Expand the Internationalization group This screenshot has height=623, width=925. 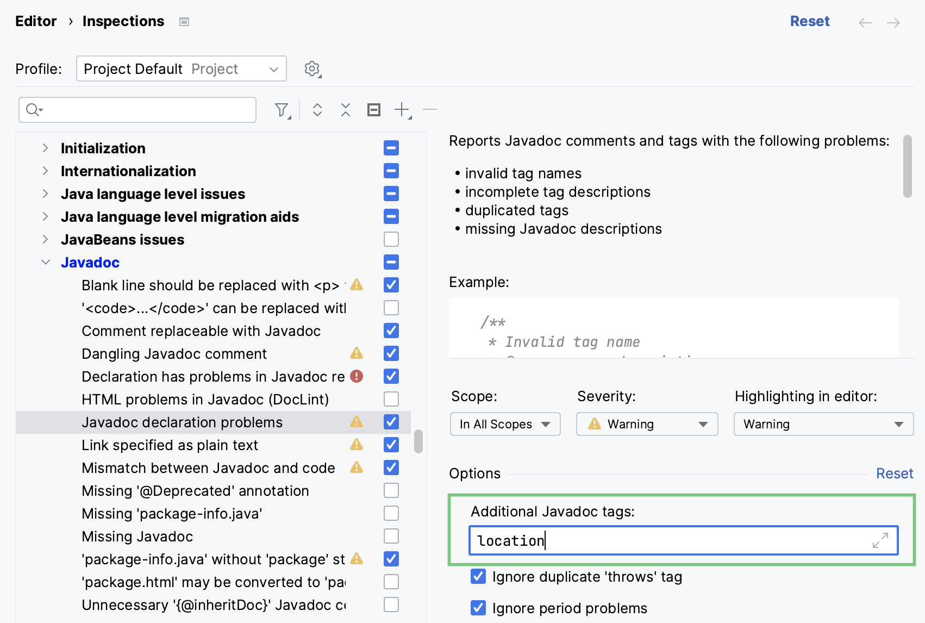(x=46, y=171)
